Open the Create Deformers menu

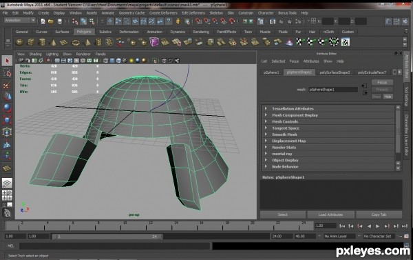(x=163, y=13)
